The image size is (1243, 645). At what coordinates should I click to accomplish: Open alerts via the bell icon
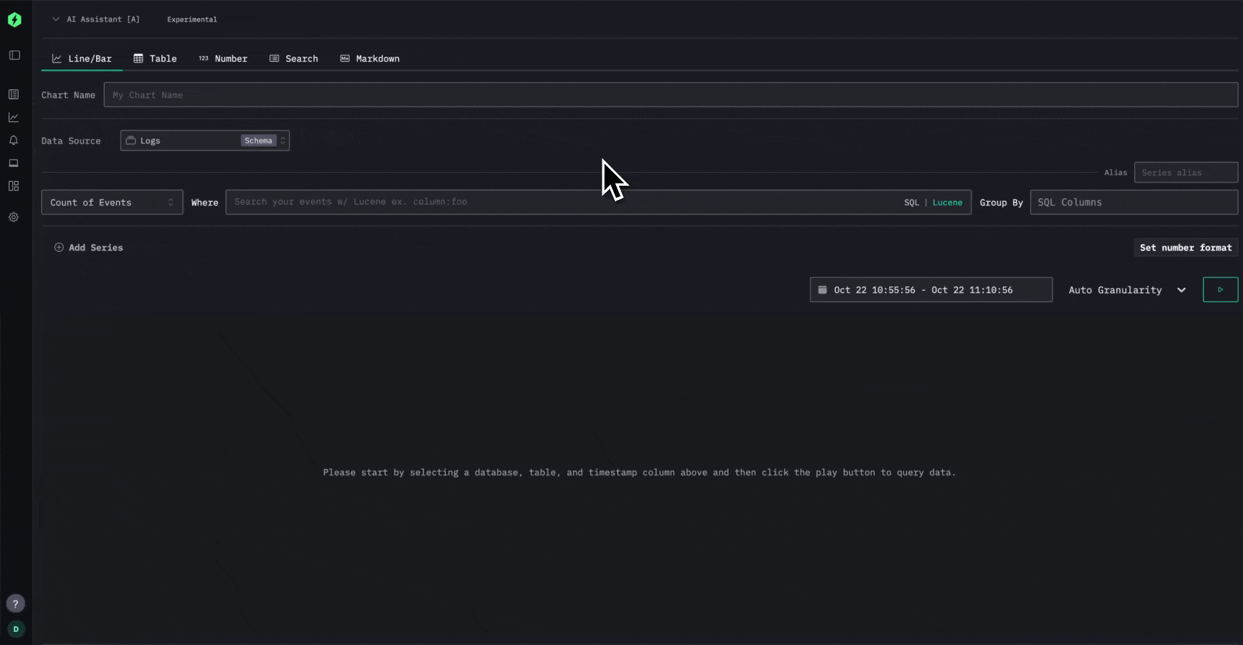(14, 140)
